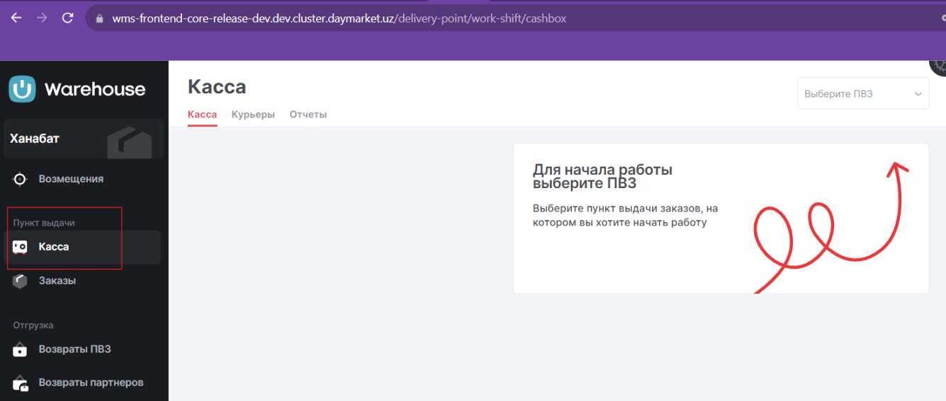Select Касса in sidebar menu
Viewport: 946px width, 401px height.
pyautogui.click(x=84, y=247)
